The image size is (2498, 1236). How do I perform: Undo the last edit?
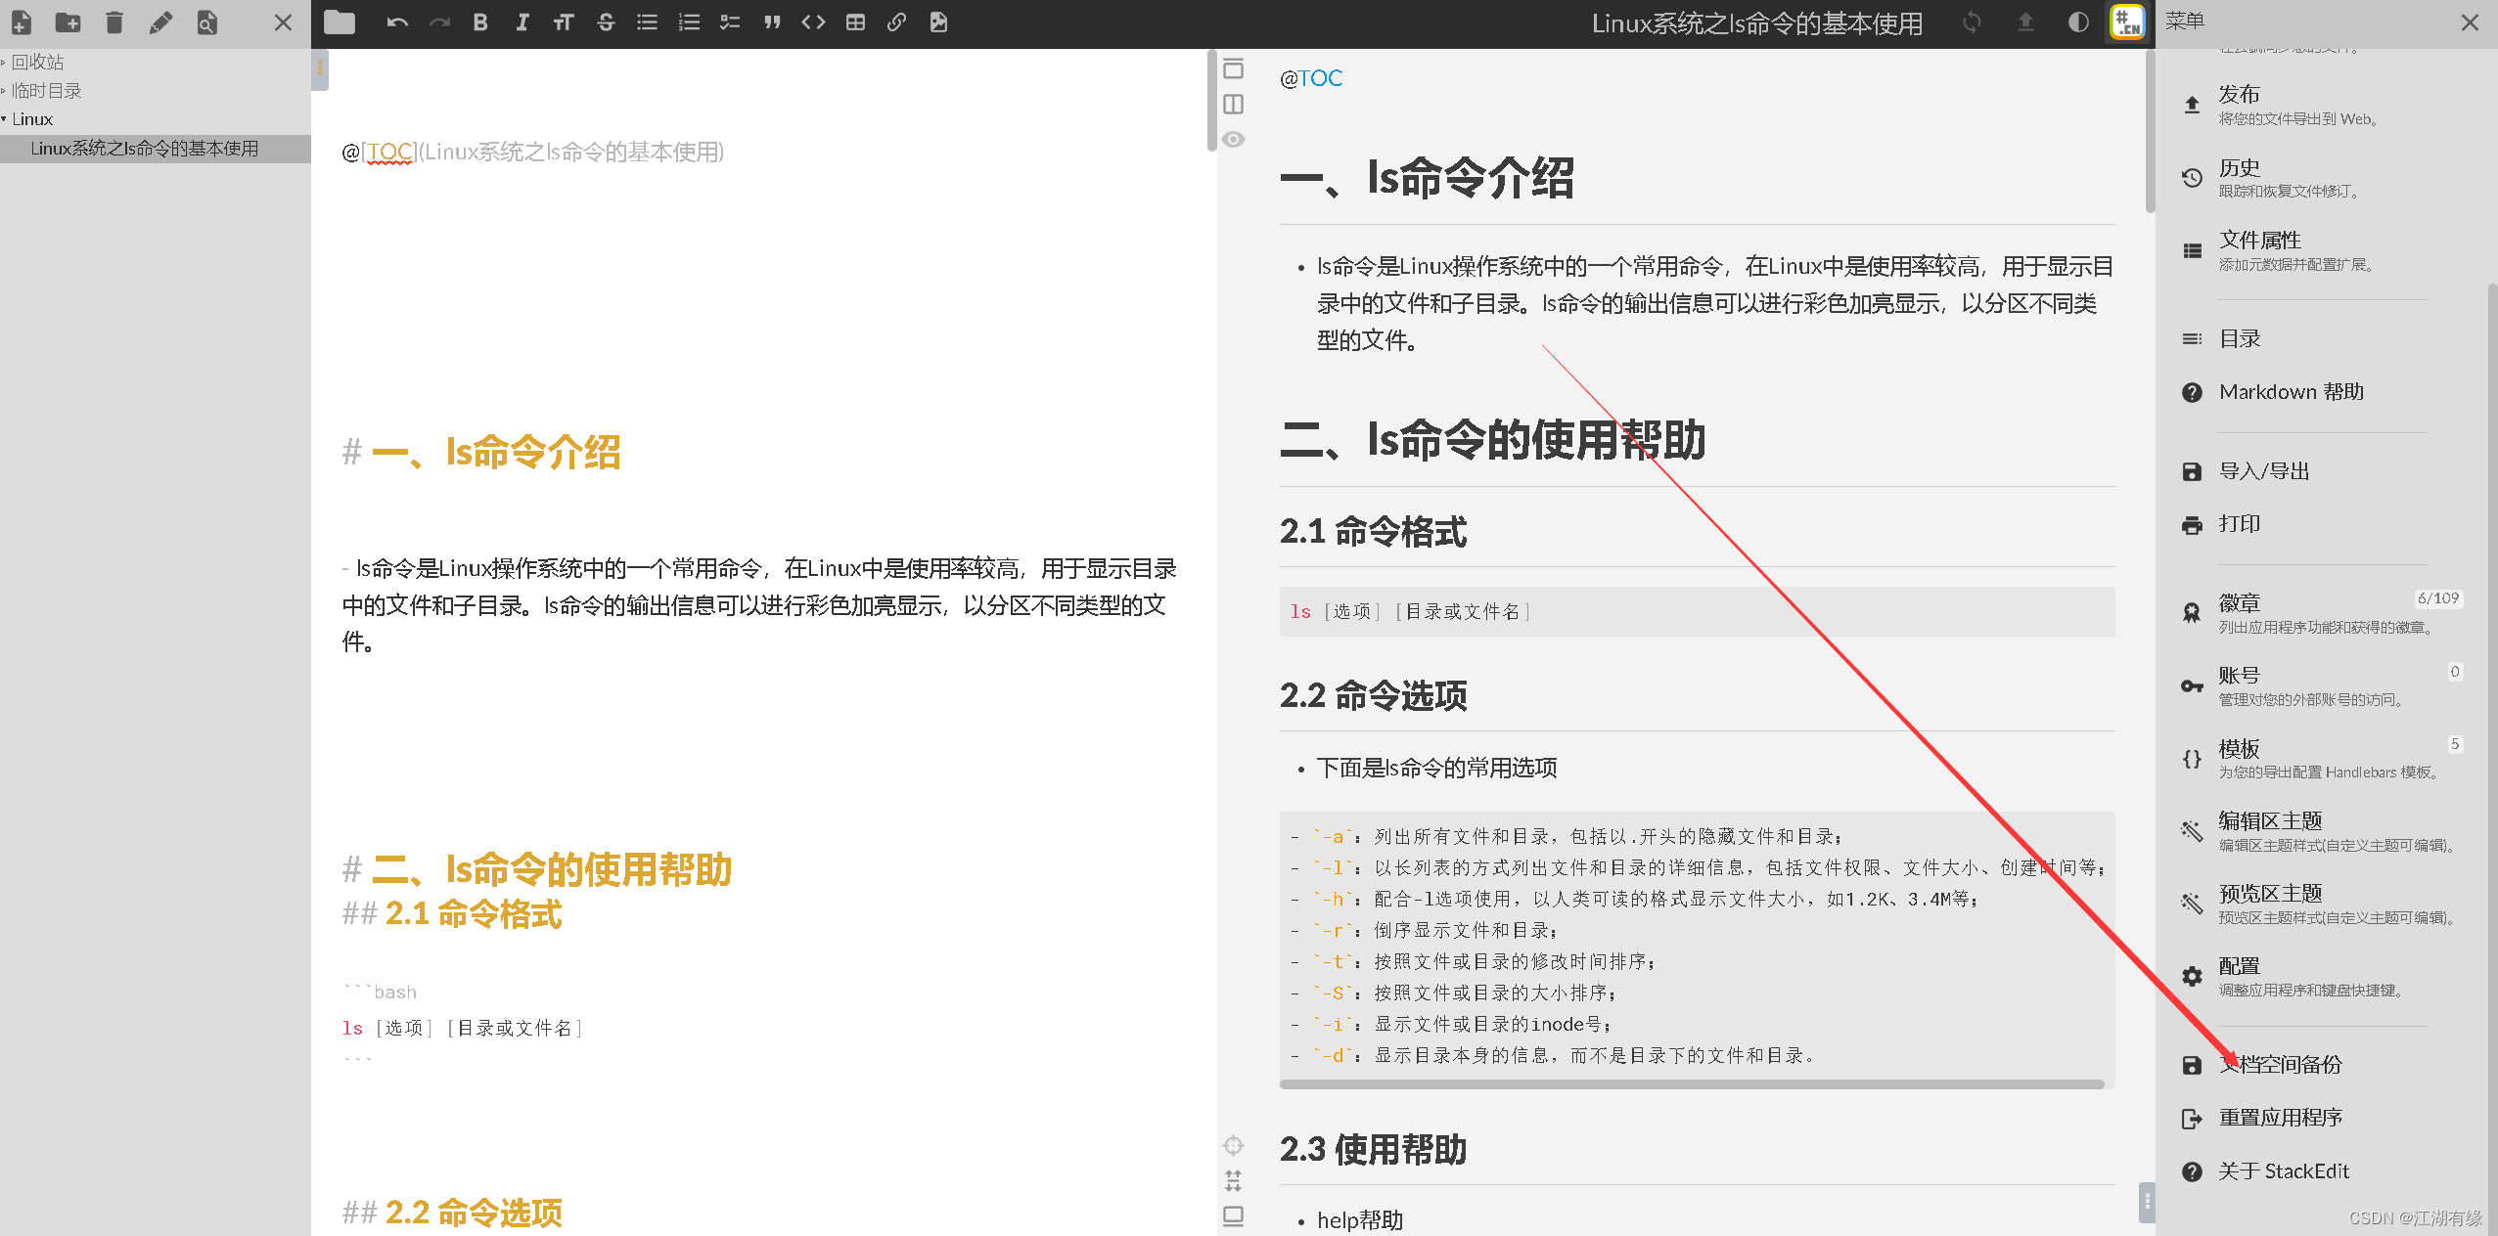coord(396,22)
